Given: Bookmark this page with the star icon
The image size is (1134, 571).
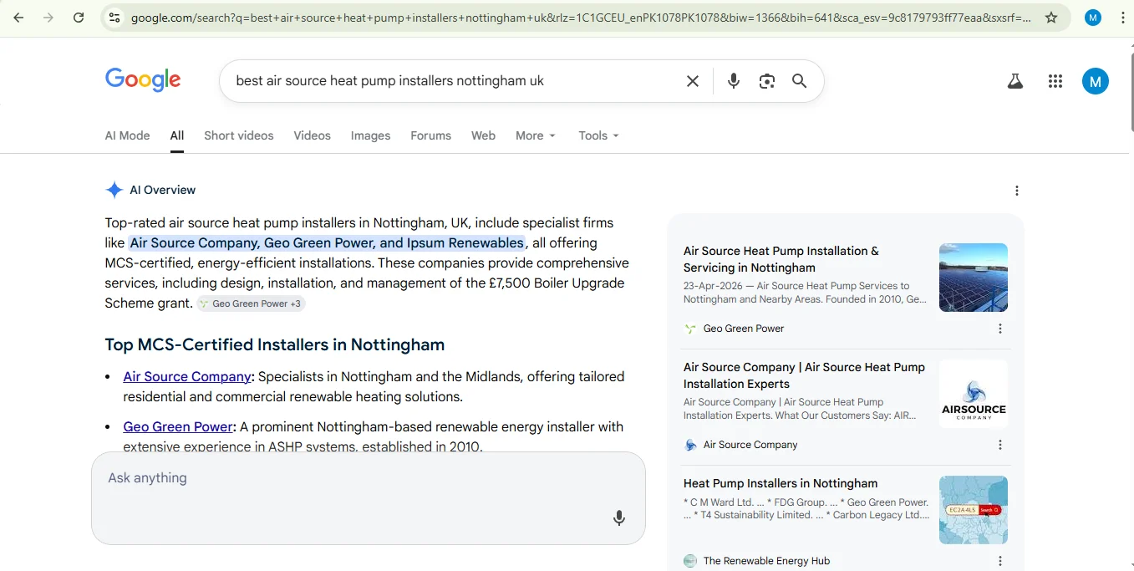Looking at the screenshot, I should point(1051,17).
